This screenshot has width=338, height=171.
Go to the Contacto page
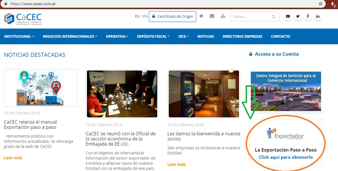281,36
